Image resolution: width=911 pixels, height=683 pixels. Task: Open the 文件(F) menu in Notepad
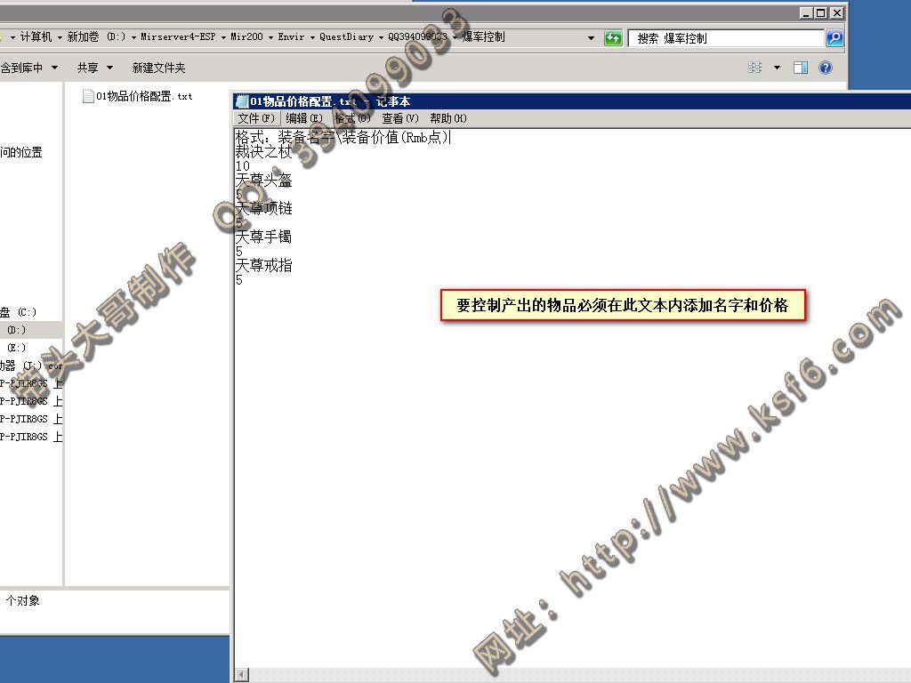[x=256, y=118]
